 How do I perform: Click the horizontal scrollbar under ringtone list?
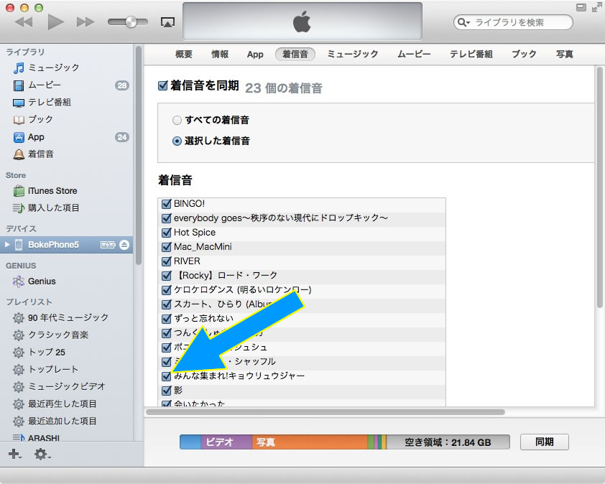325,412
